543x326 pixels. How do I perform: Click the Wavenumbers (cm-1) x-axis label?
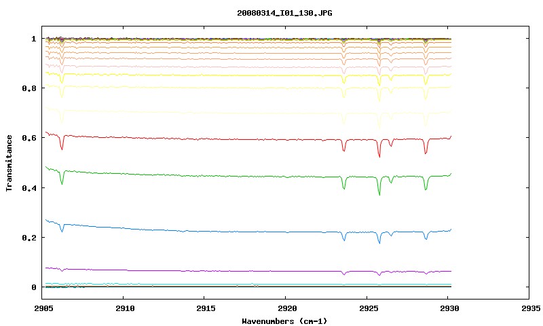coord(284,321)
